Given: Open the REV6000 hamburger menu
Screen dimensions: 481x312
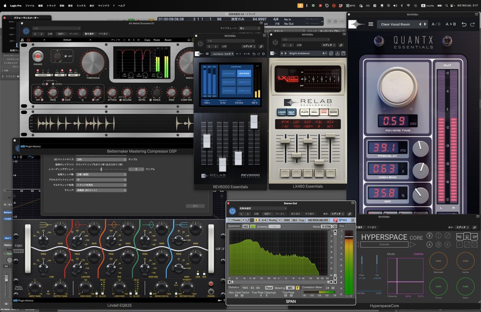Looking at the screenshot, I should tap(207, 54).
